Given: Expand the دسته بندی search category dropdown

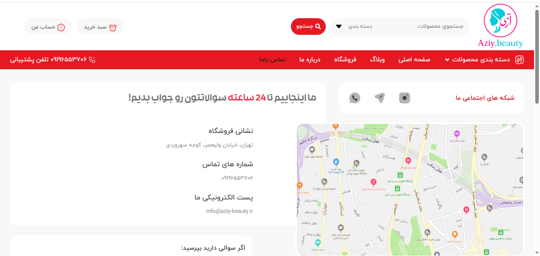Looking at the screenshot, I should click(x=339, y=27).
